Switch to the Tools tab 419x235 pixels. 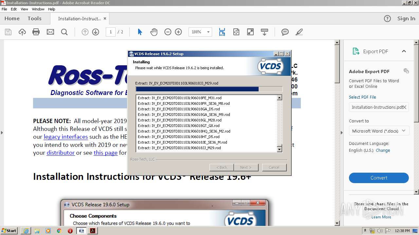pyautogui.click(x=34, y=19)
